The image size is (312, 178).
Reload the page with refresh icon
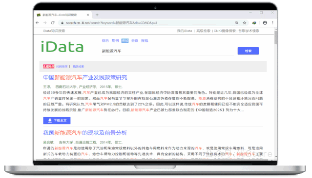tap(53, 23)
